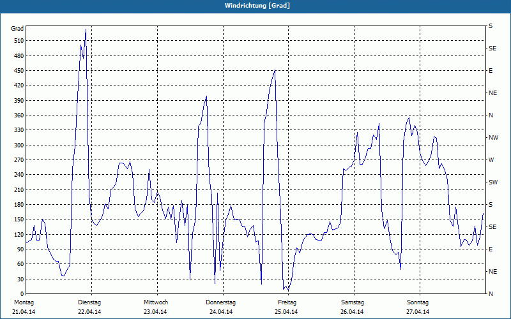This screenshot has width=511, height=319.
Task: Select the 270 y-axis tick label
Action: tap(19, 160)
